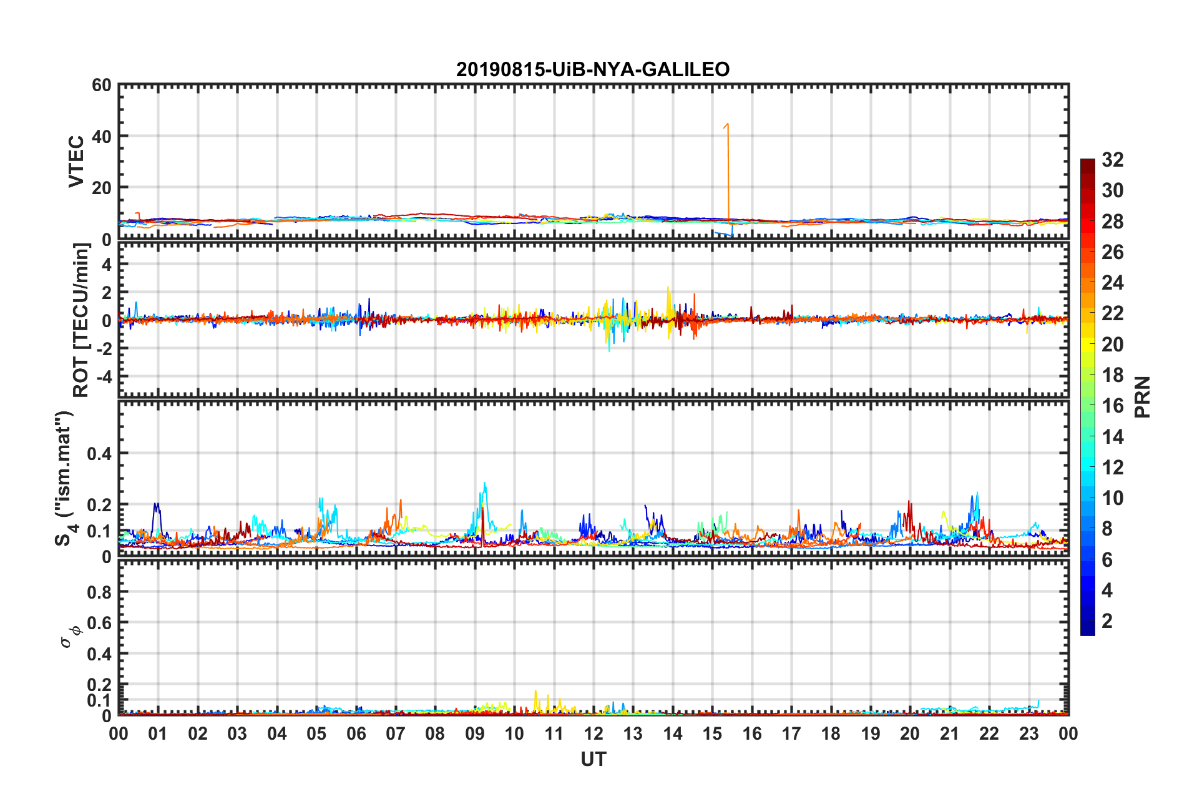1187x794 pixels.
Task: Select the 12 hour label on UT axis
Action: point(593,733)
